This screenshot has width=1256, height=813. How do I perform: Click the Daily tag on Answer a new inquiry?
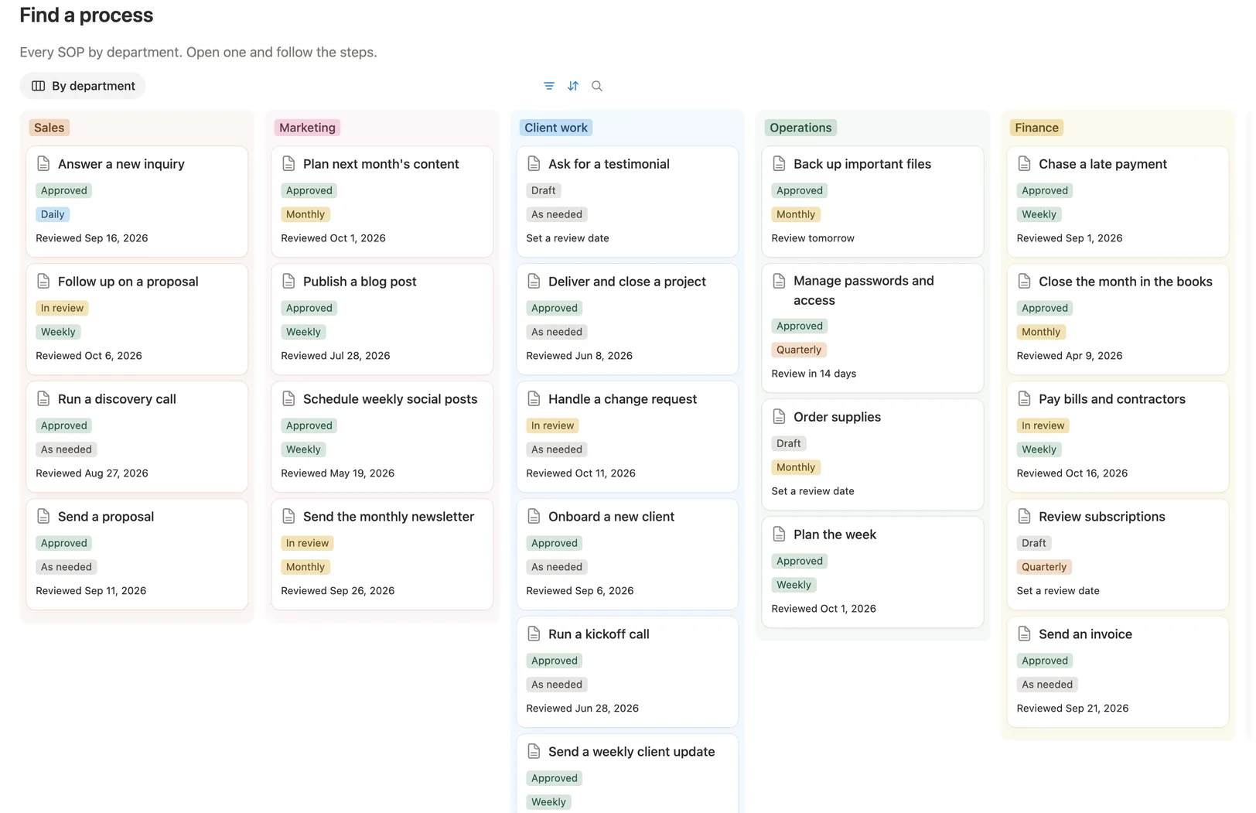[53, 214]
